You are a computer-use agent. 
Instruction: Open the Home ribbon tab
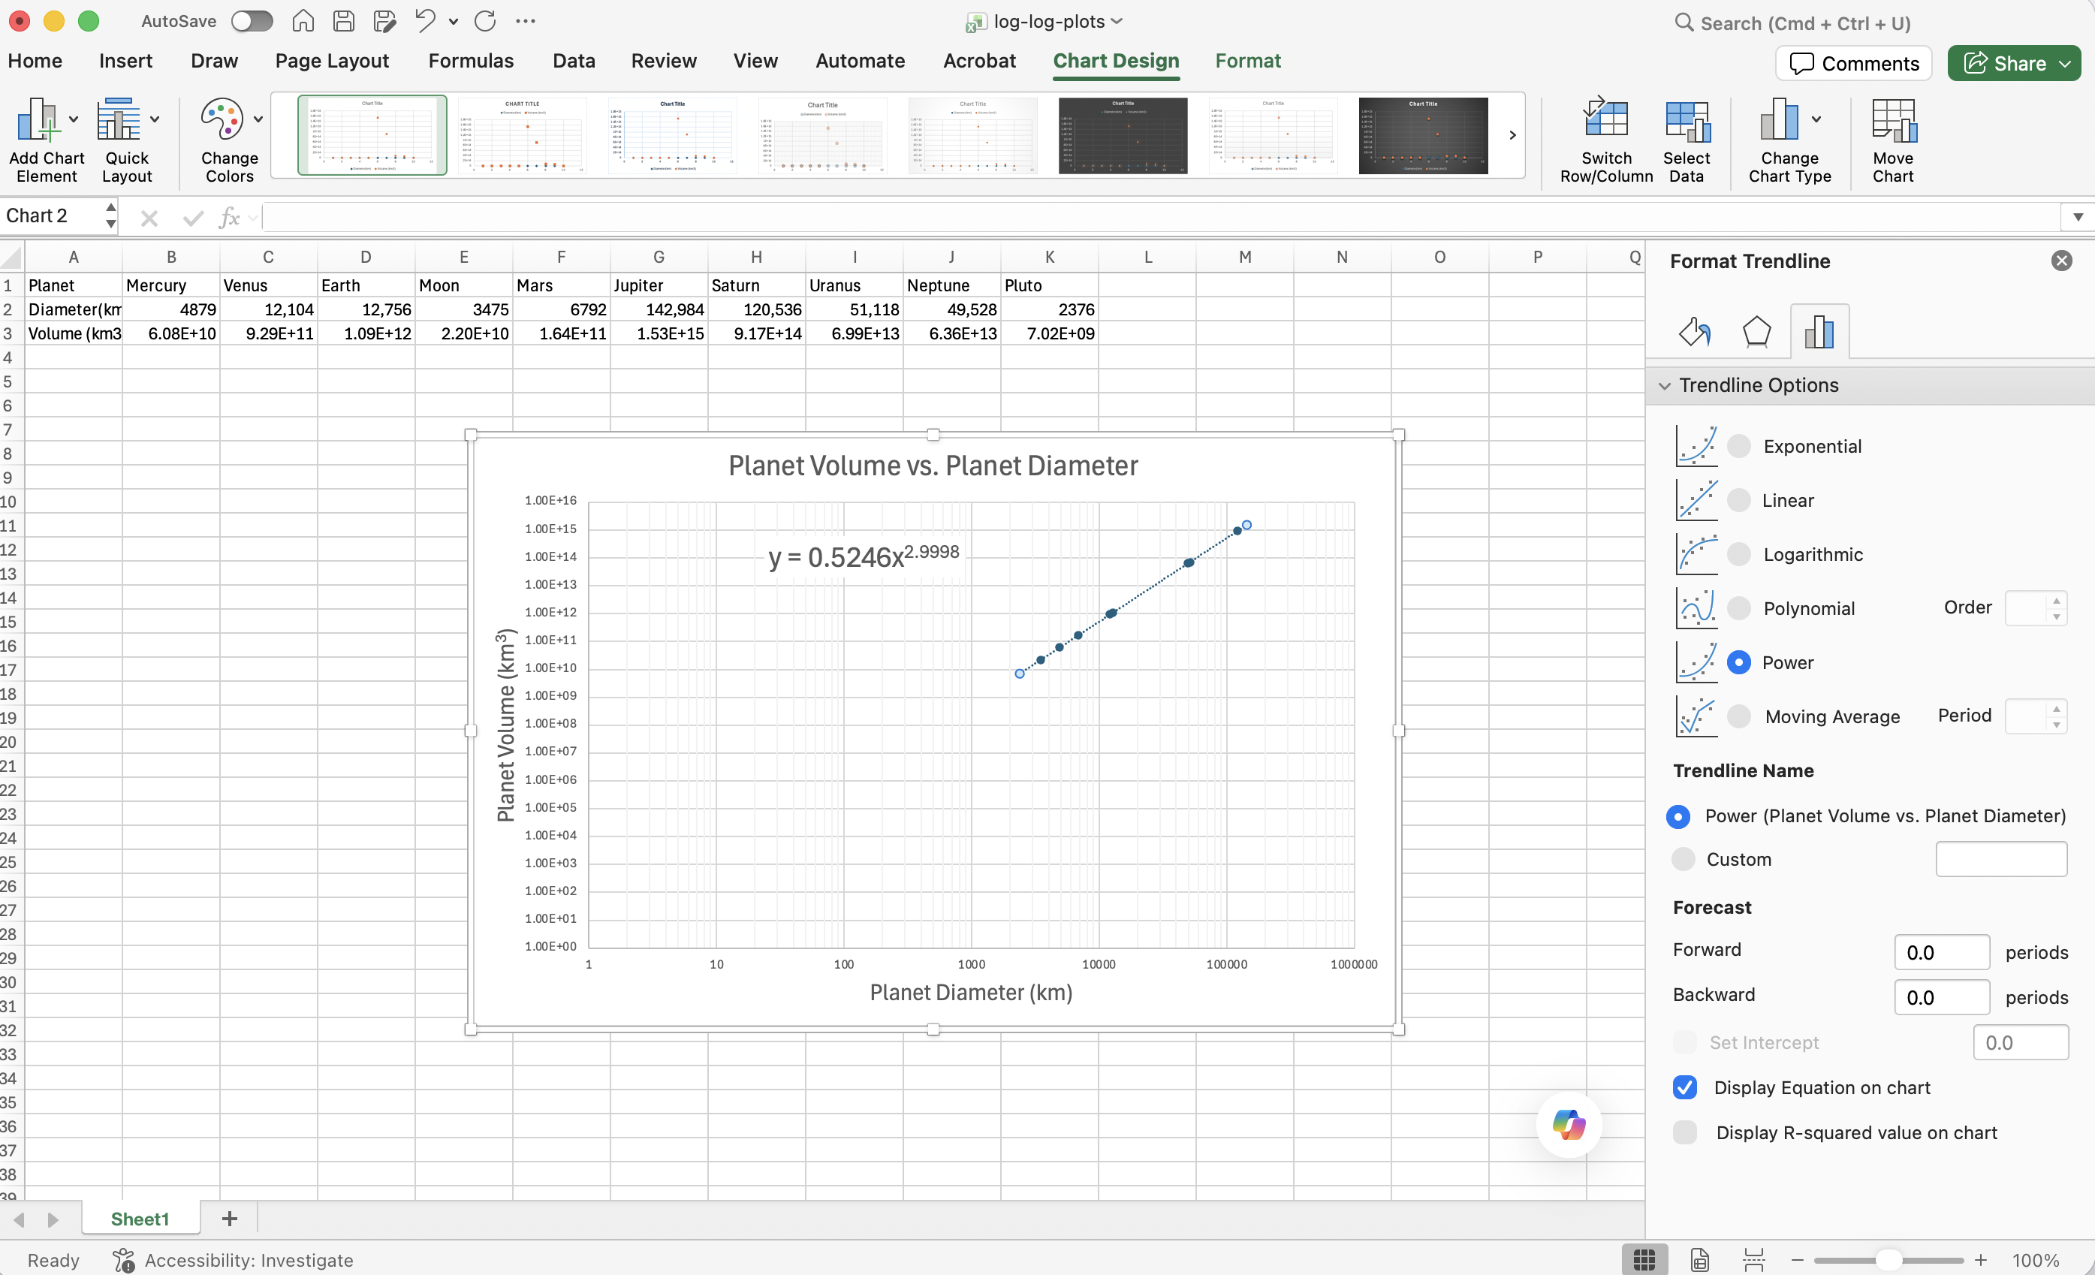(x=35, y=60)
